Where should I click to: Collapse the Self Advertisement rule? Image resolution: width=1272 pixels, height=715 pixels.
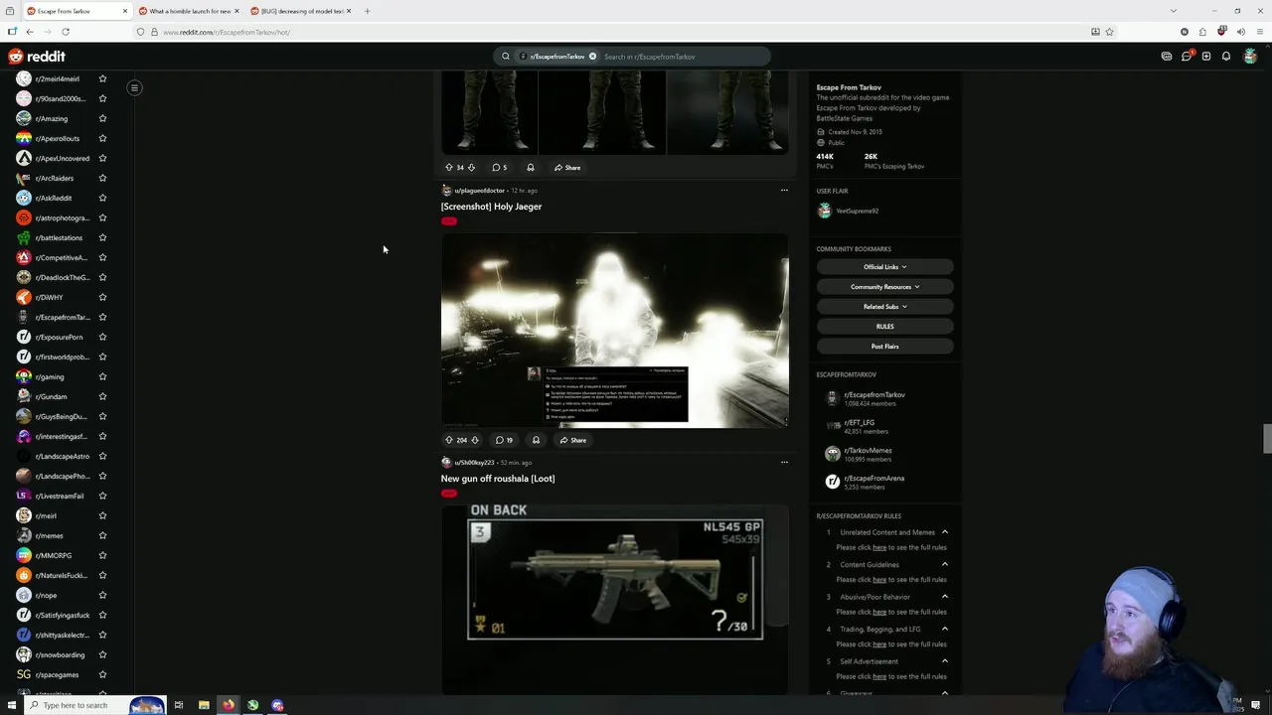[945, 661]
